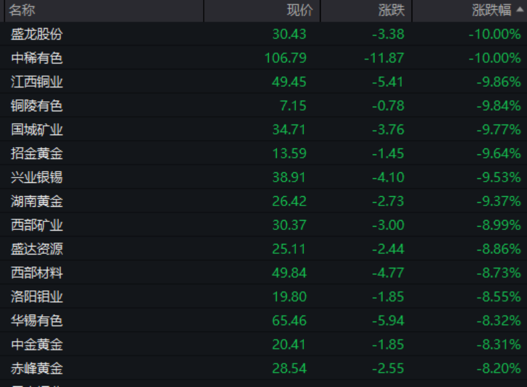Open the 铜陵有色 stock row
The width and height of the screenshot is (527, 387).
coord(263,106)
